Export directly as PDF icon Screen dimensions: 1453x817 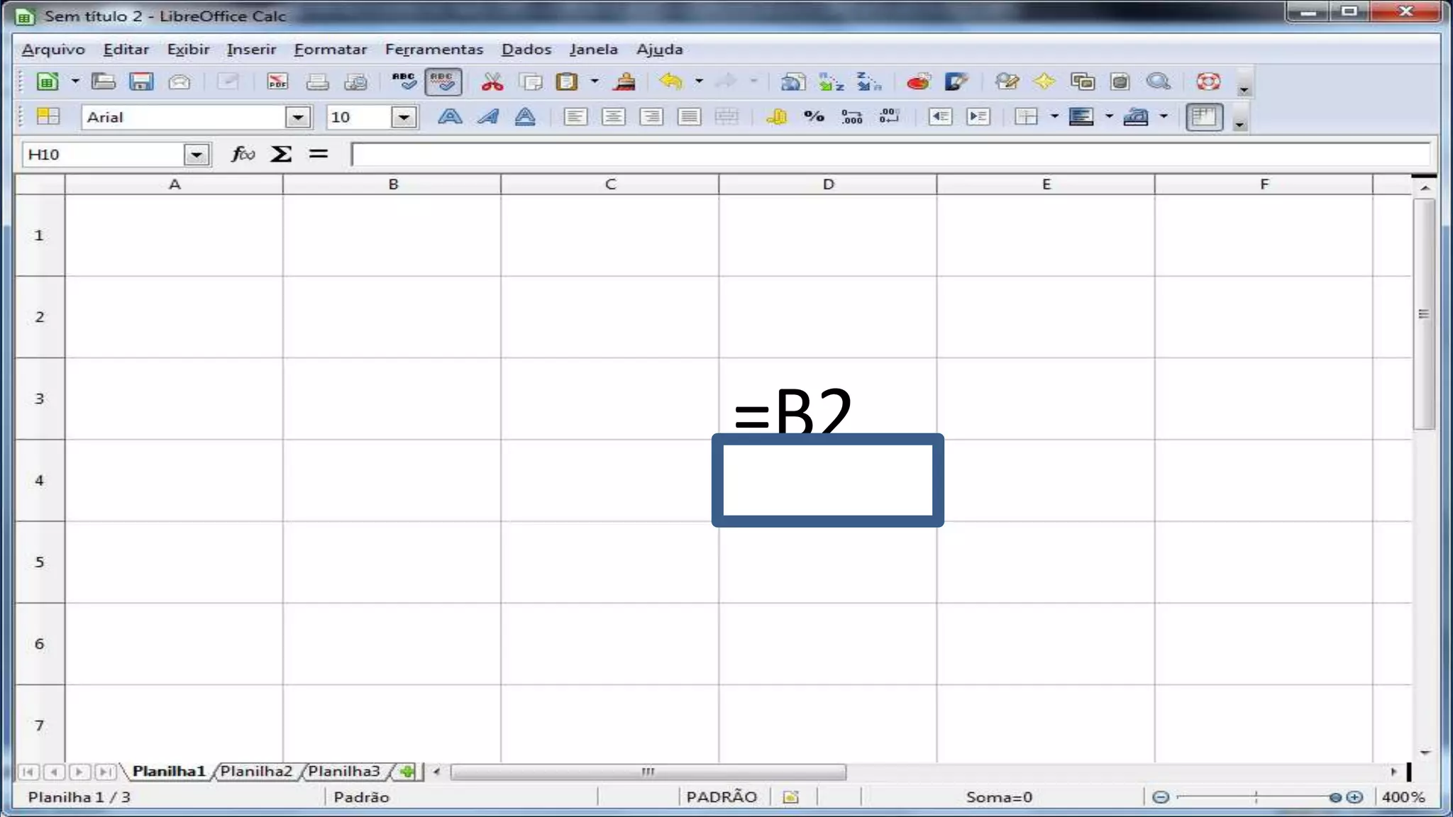click(277, 82)
